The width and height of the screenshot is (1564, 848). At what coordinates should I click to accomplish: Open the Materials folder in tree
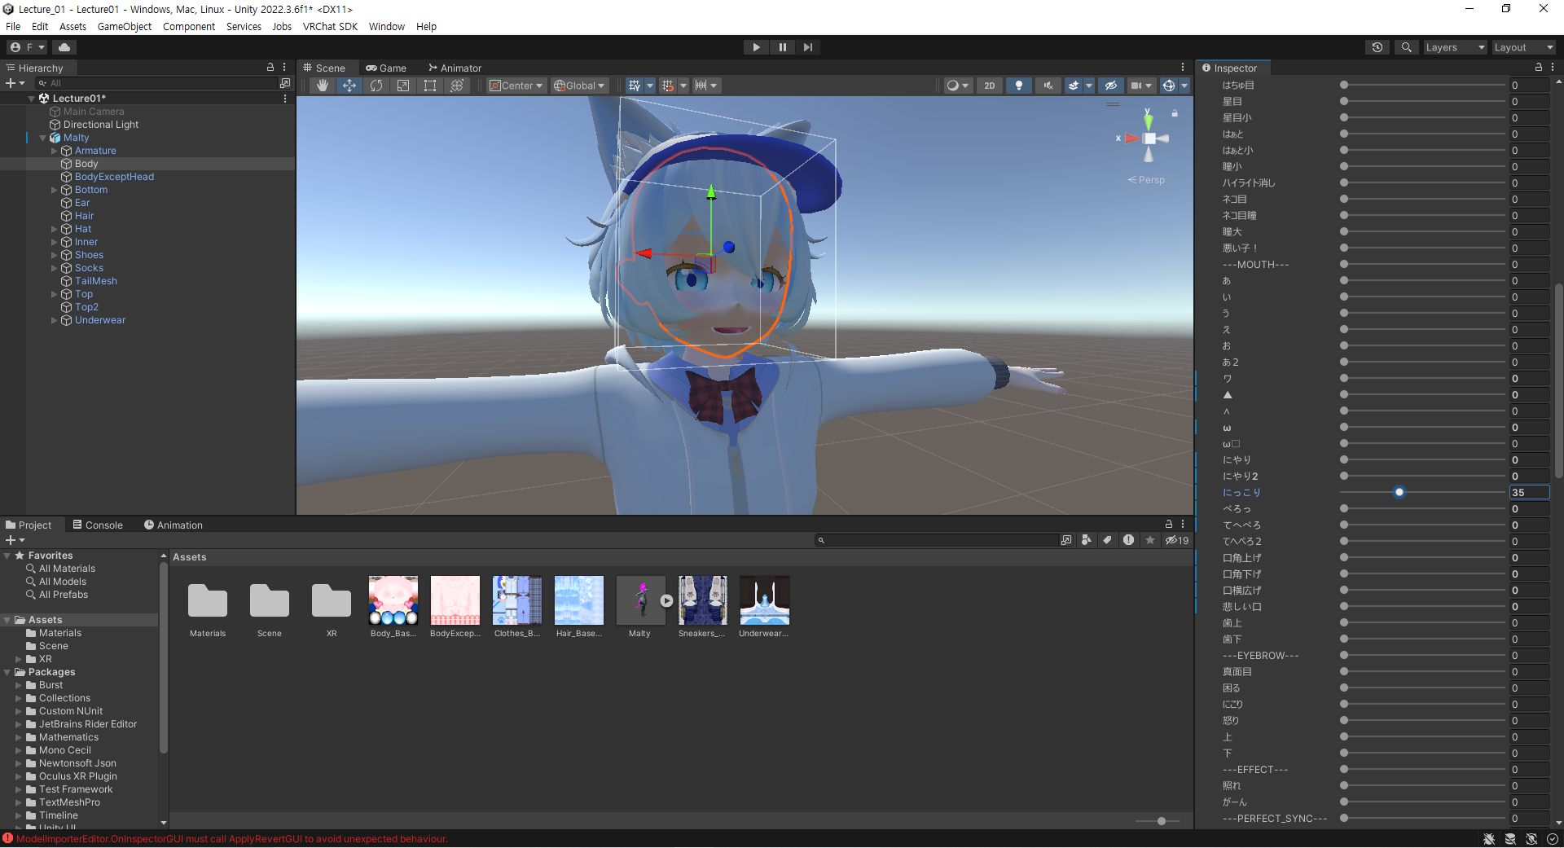[60, 633]
